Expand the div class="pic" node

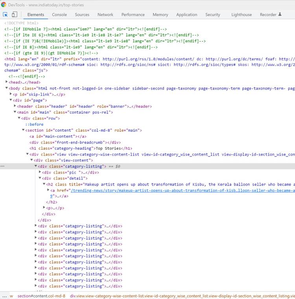point(40,172)
